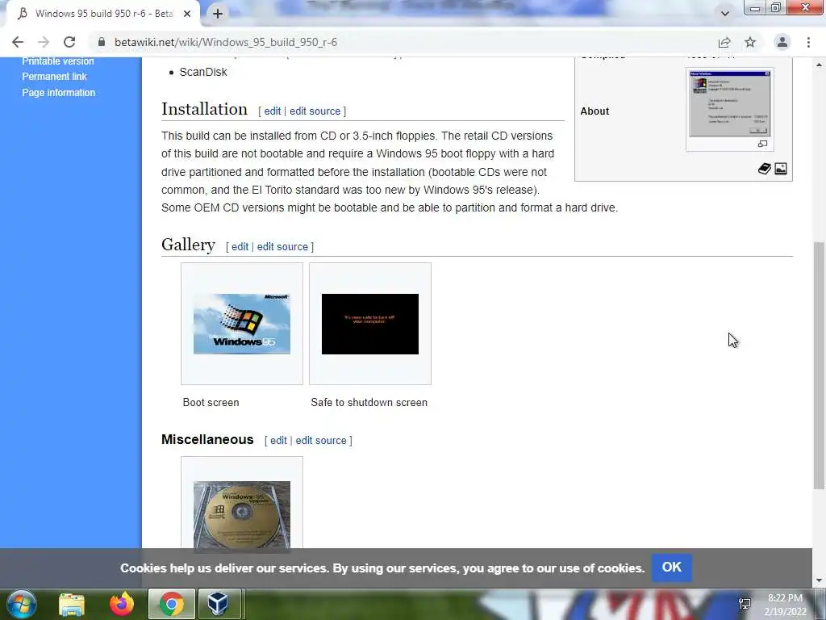826x620 pixels.
Task: Click edit link beside Gallery heading
Action: (x=240, y=247)
